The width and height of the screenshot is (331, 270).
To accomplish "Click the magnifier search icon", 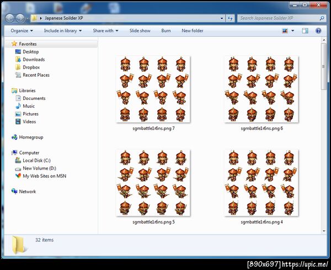I will (322, 18).
